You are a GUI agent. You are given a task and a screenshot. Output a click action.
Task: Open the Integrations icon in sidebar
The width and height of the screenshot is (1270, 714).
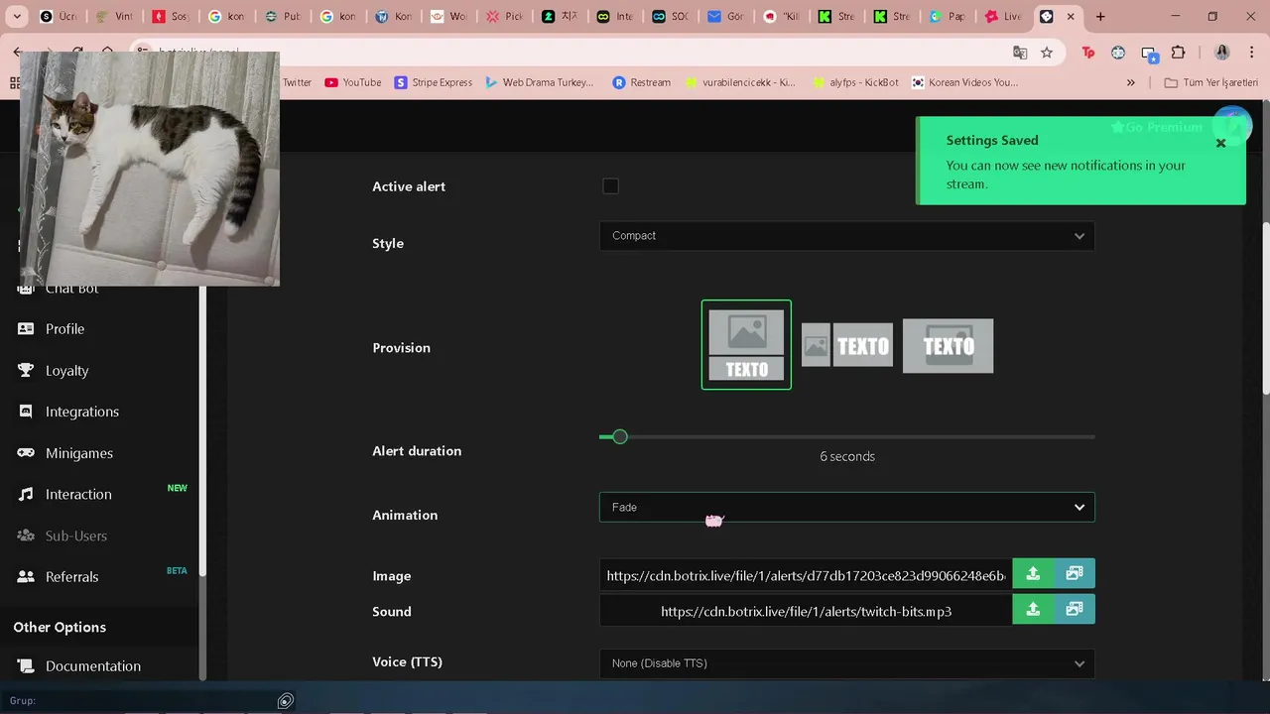[26, 412]
